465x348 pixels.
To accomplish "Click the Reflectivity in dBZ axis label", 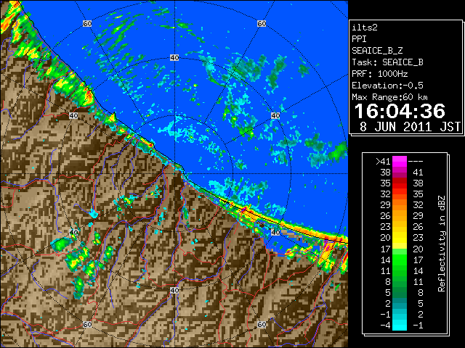I will pos(442,244).
